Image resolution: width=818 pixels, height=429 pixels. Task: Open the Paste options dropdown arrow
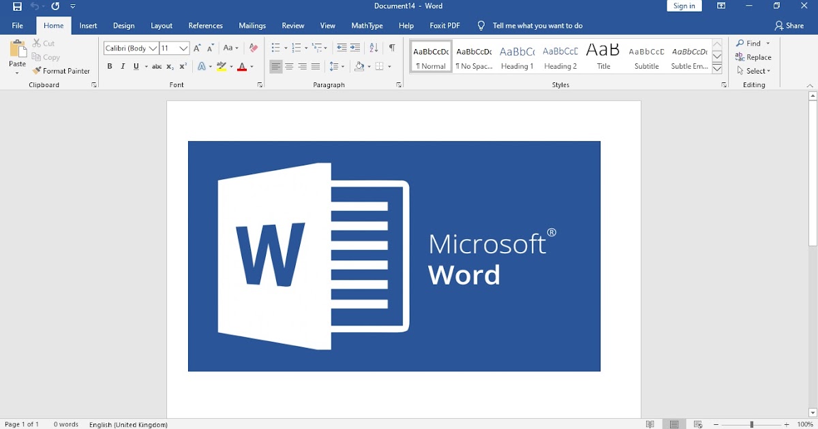click(x=18, y=72)
